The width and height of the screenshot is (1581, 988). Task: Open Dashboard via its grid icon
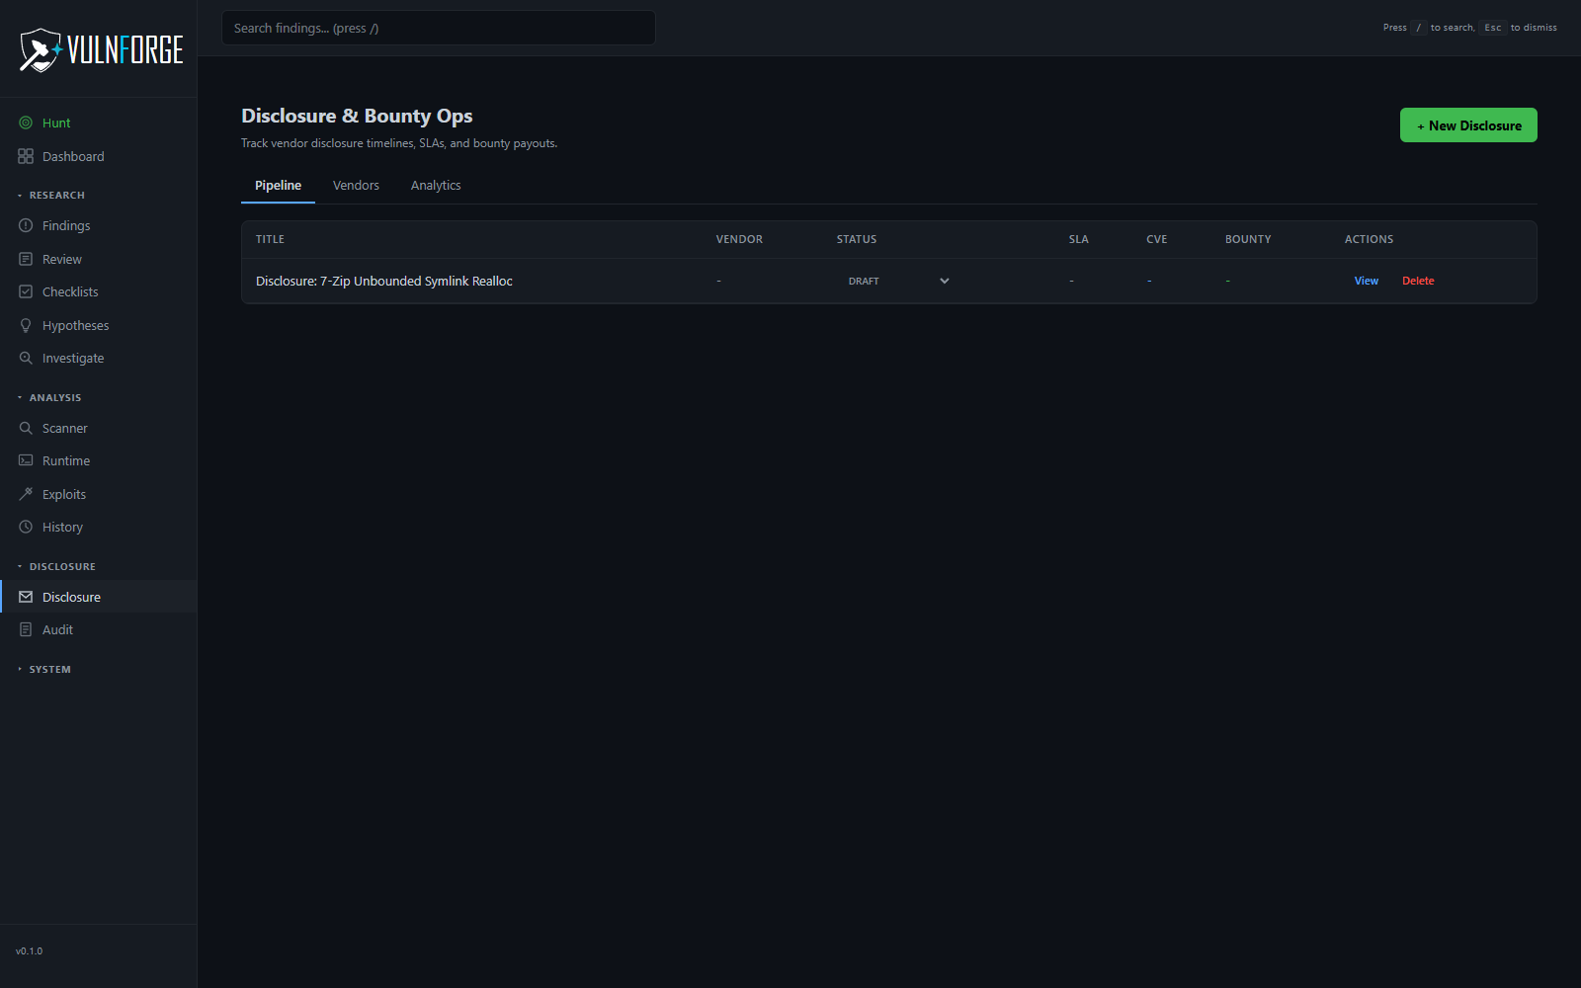tap(26, 156)
